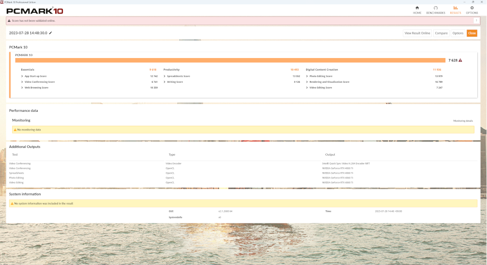Click the Productivity score 10 493
487x265 pixels.
(295, 70)
